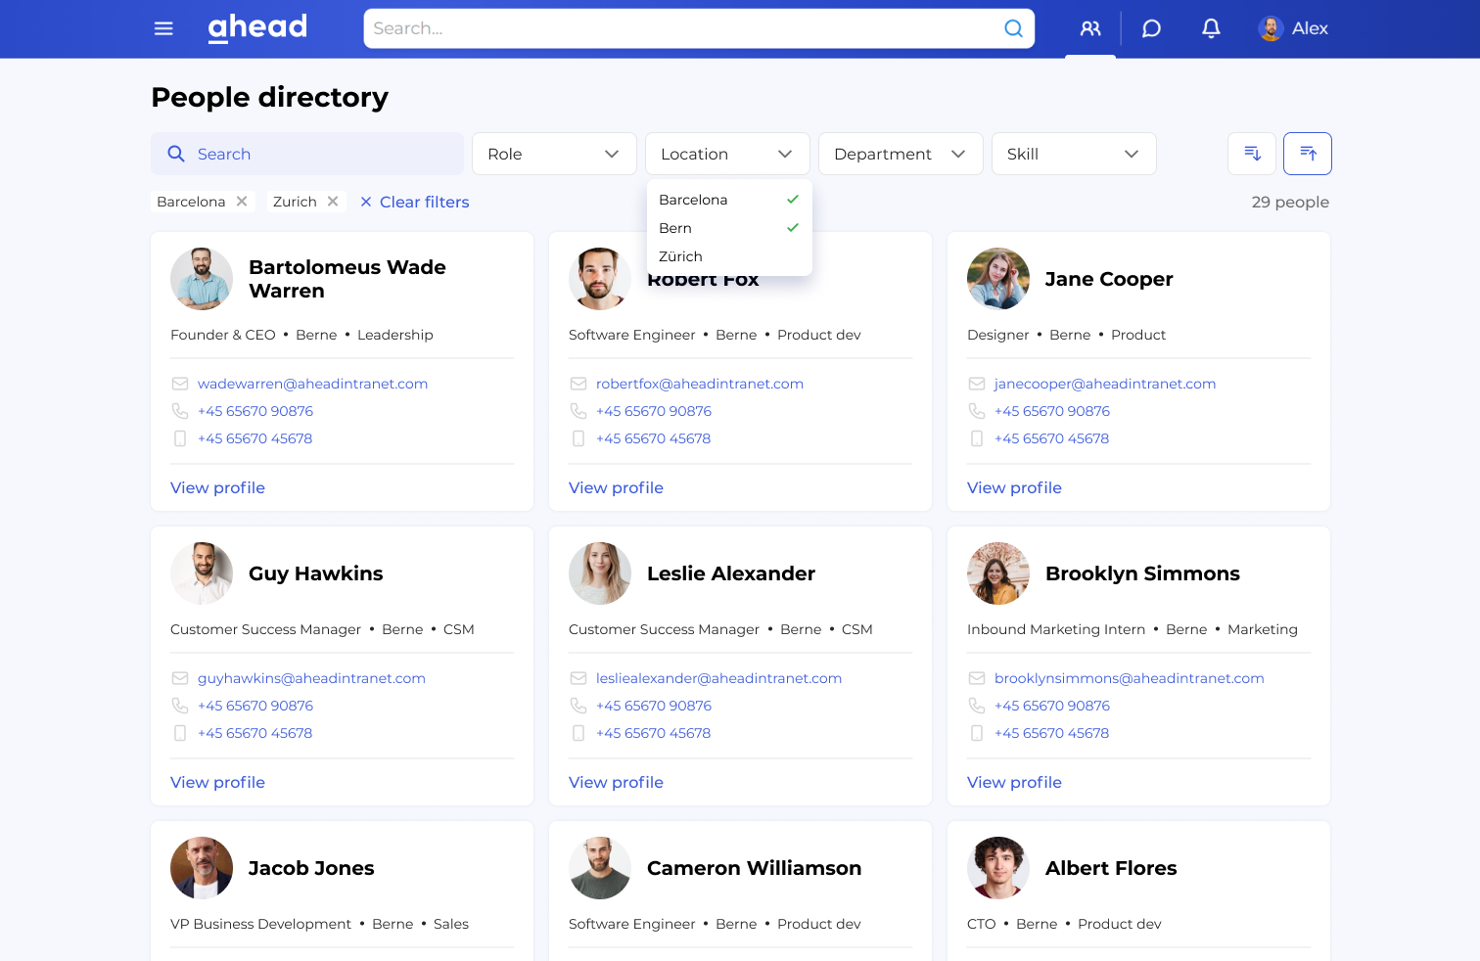Viewport: 1480px width, 961px height.
Task: Open the Department dropdown
Action: (900, 154)
